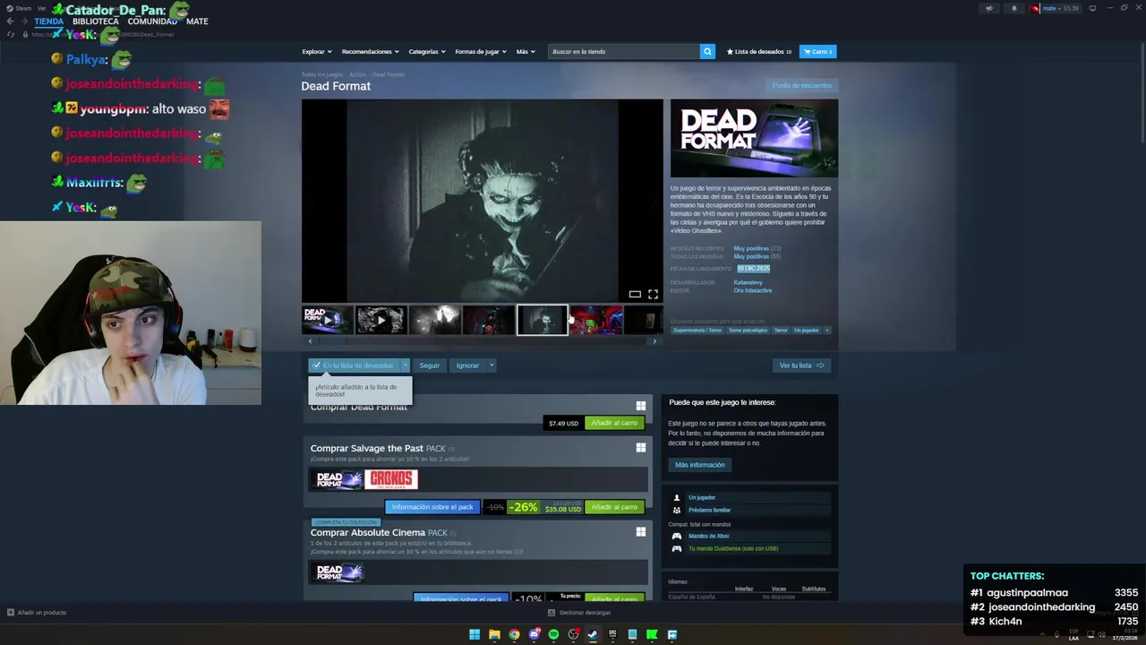
Task: Open the Steam notifications bell
Action: [1014, 8]
